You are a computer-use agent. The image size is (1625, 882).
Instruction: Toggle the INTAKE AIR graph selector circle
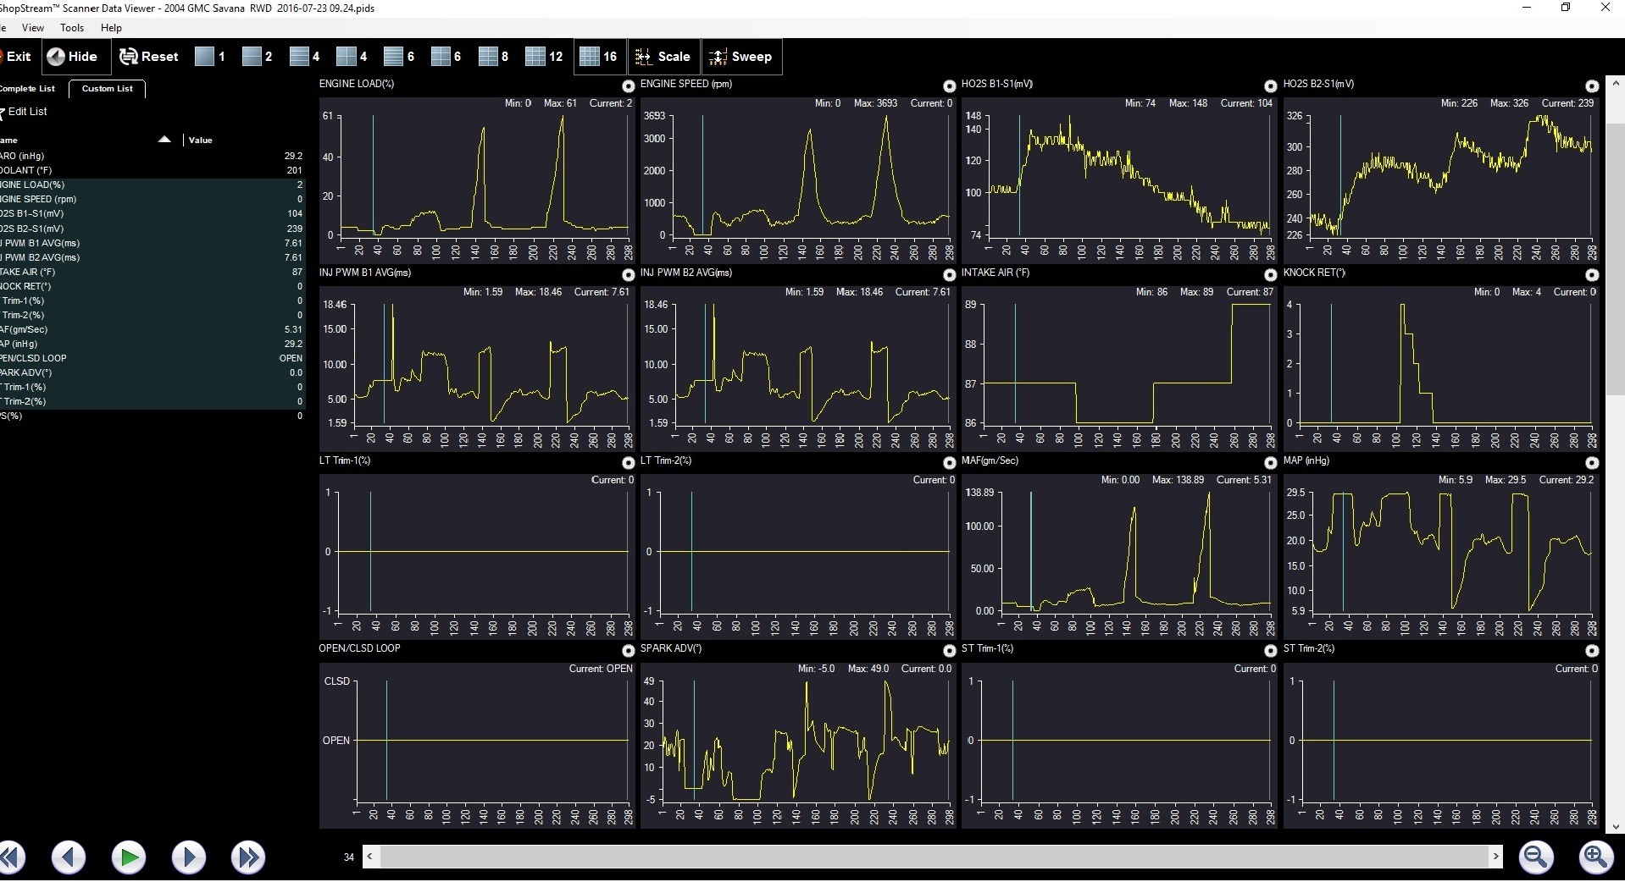[1270, 275]
